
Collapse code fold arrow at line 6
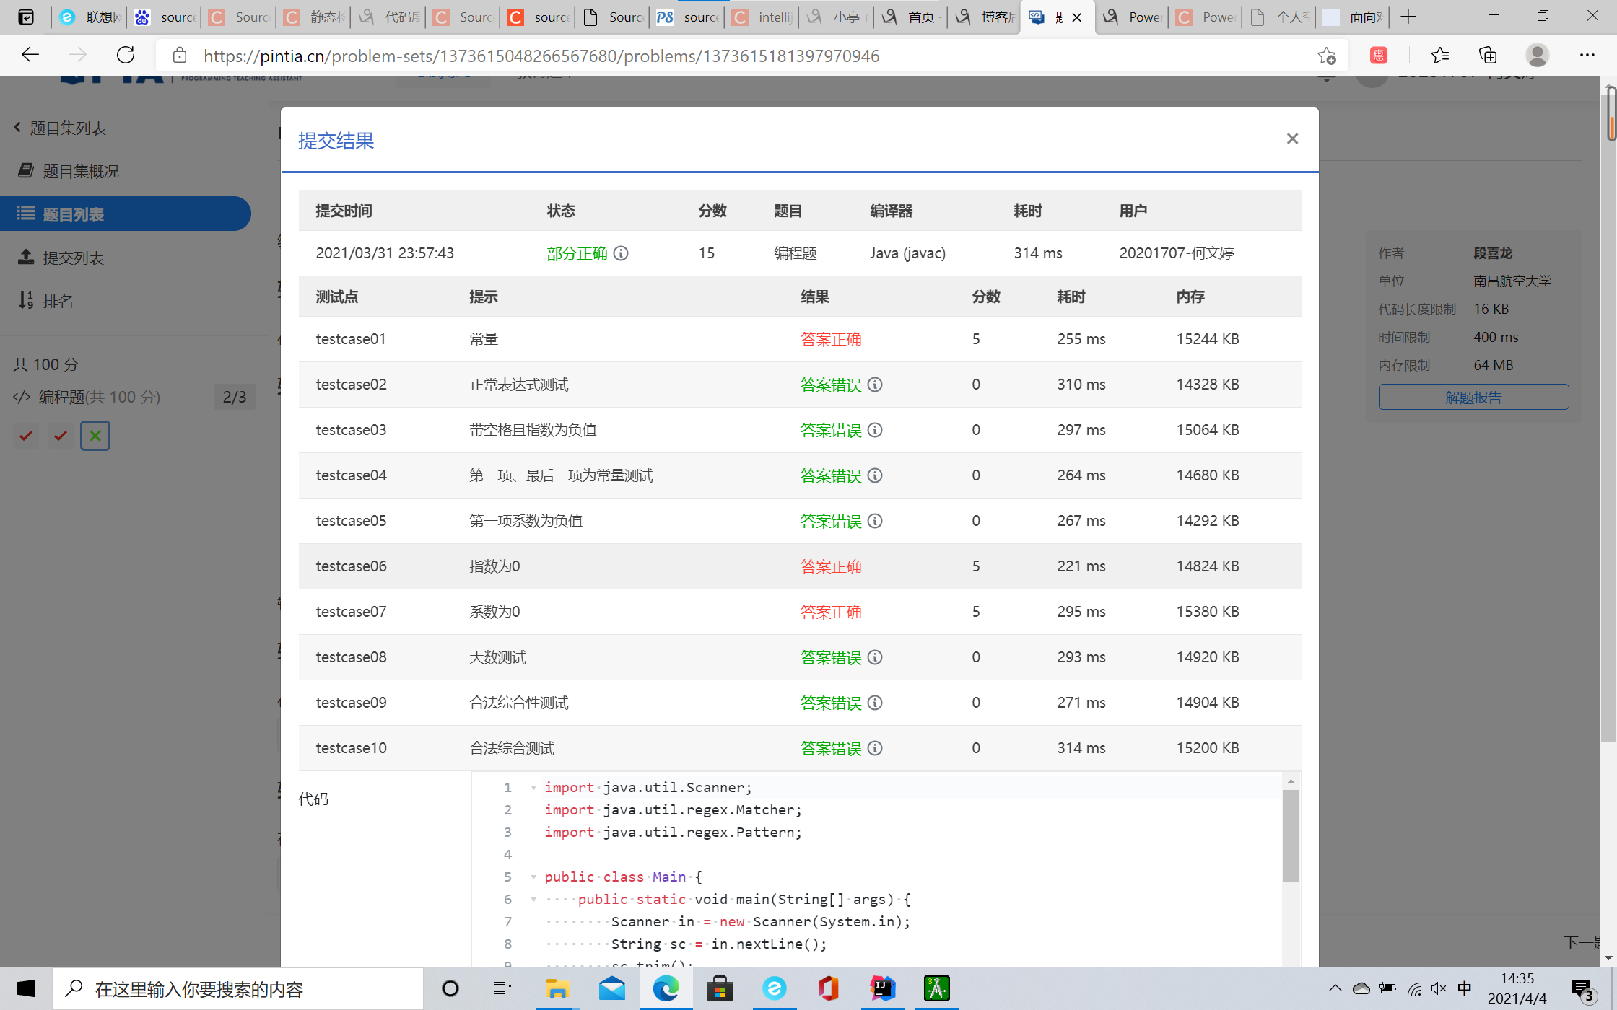tap(533, 899)
